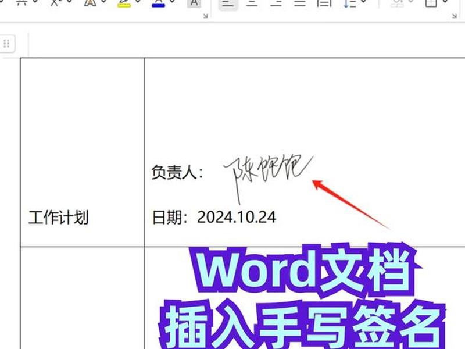Apply character shading with gray A button
This screenshot has height=349, width=465.
[x=194, y=3]
